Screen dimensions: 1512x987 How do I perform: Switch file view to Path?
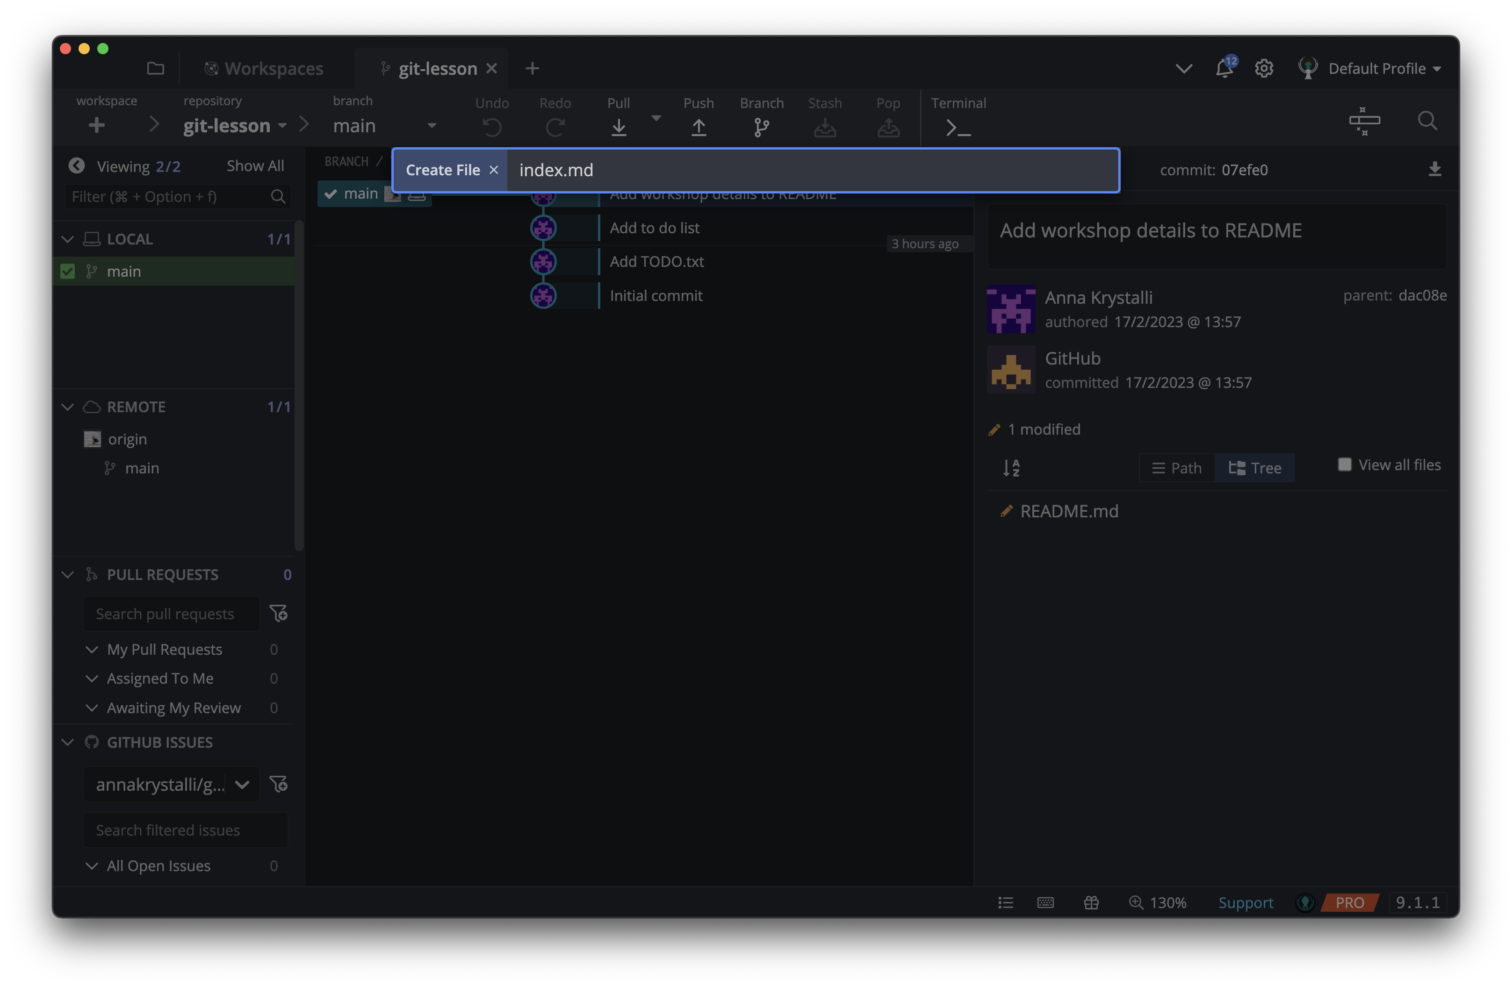point(1177,468)
